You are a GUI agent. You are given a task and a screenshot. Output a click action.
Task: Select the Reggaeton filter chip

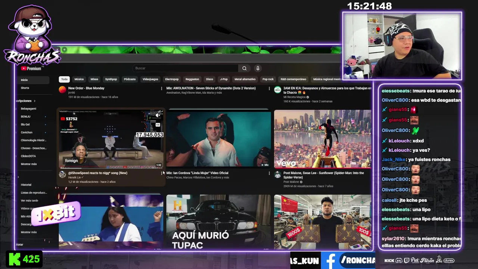[192, 79]
